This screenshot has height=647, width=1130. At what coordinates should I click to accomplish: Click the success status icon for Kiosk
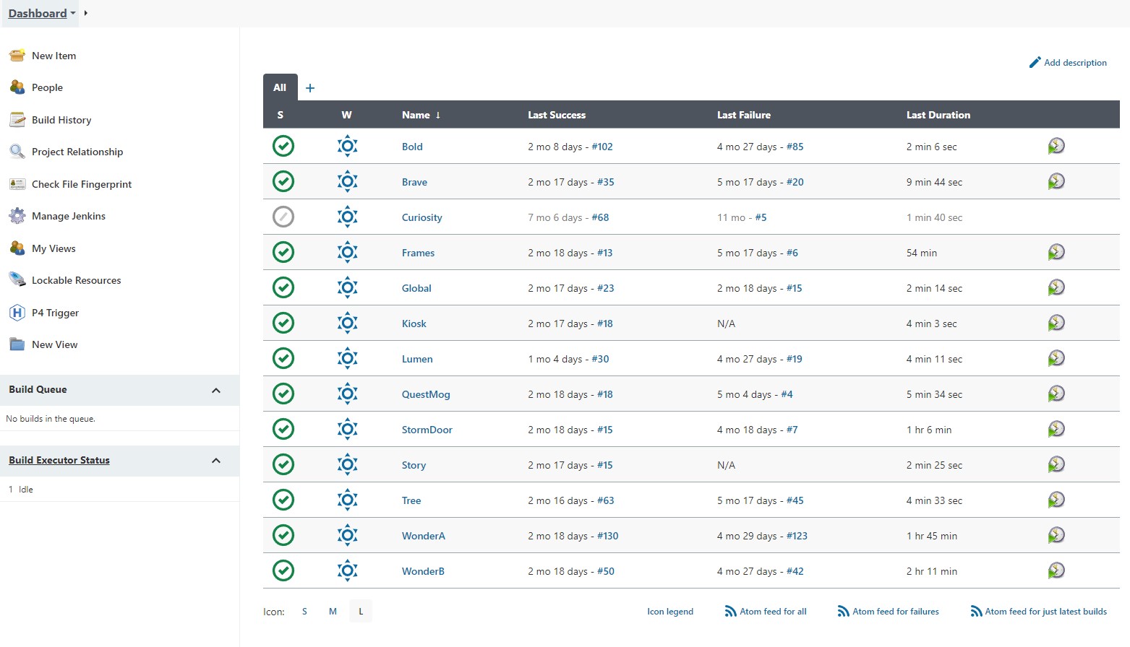click(x=283, y=323)
